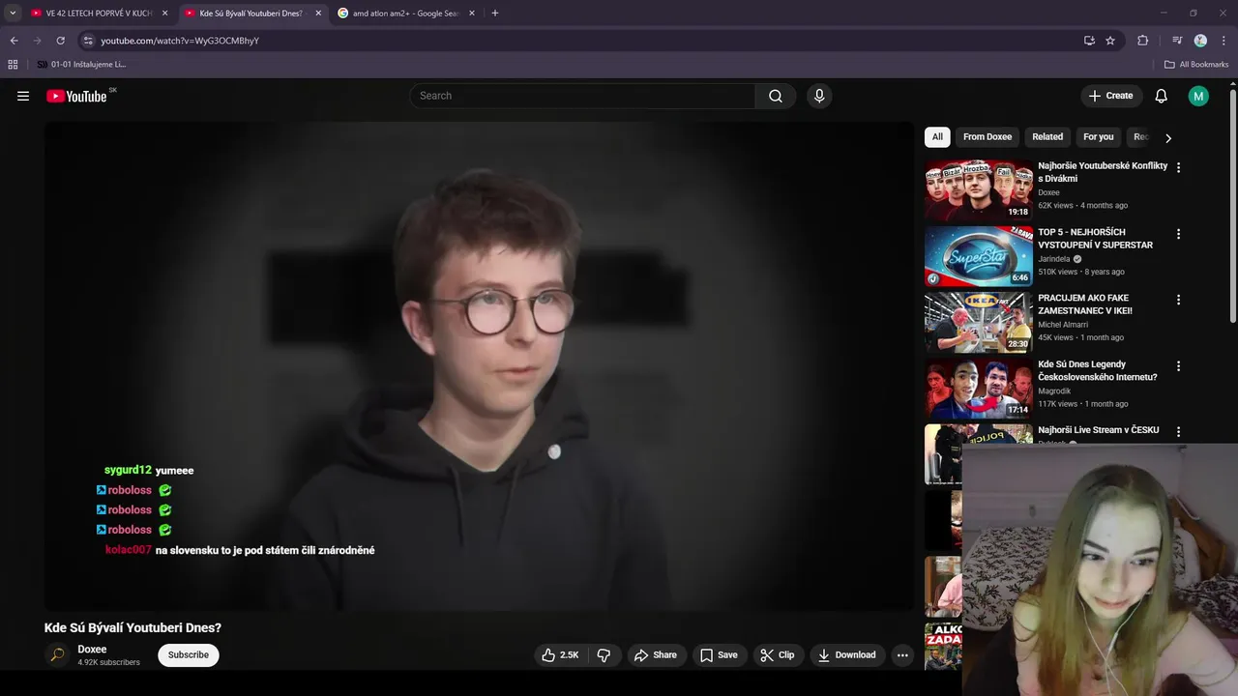
Task: Like the video with thumbs up
Action: coord(560,655)
